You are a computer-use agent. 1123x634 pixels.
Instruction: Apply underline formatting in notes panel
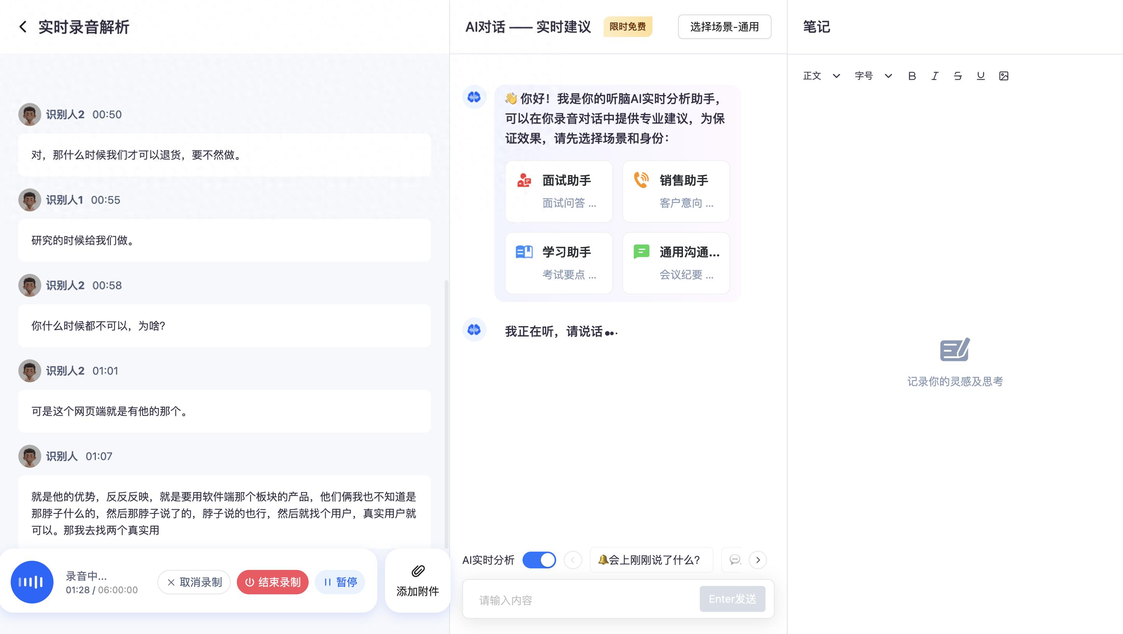[981, 76]
